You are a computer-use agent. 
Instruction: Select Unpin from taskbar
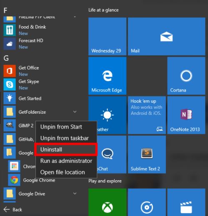coord(66,138)
